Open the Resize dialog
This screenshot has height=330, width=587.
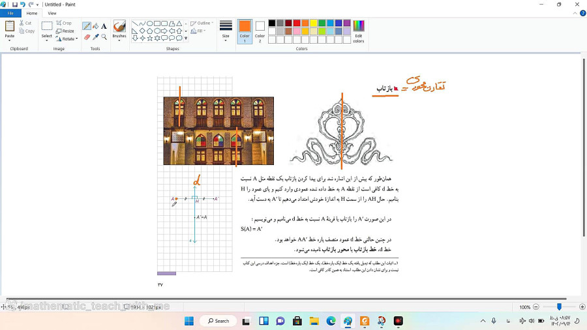point(65,31)
